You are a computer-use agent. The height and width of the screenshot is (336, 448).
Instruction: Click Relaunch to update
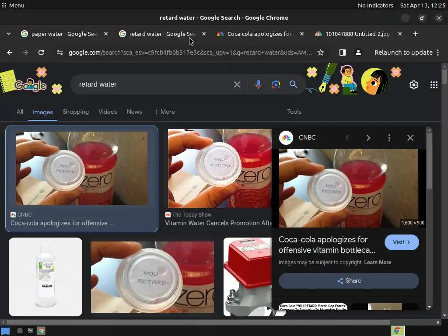tap(403, 52)
